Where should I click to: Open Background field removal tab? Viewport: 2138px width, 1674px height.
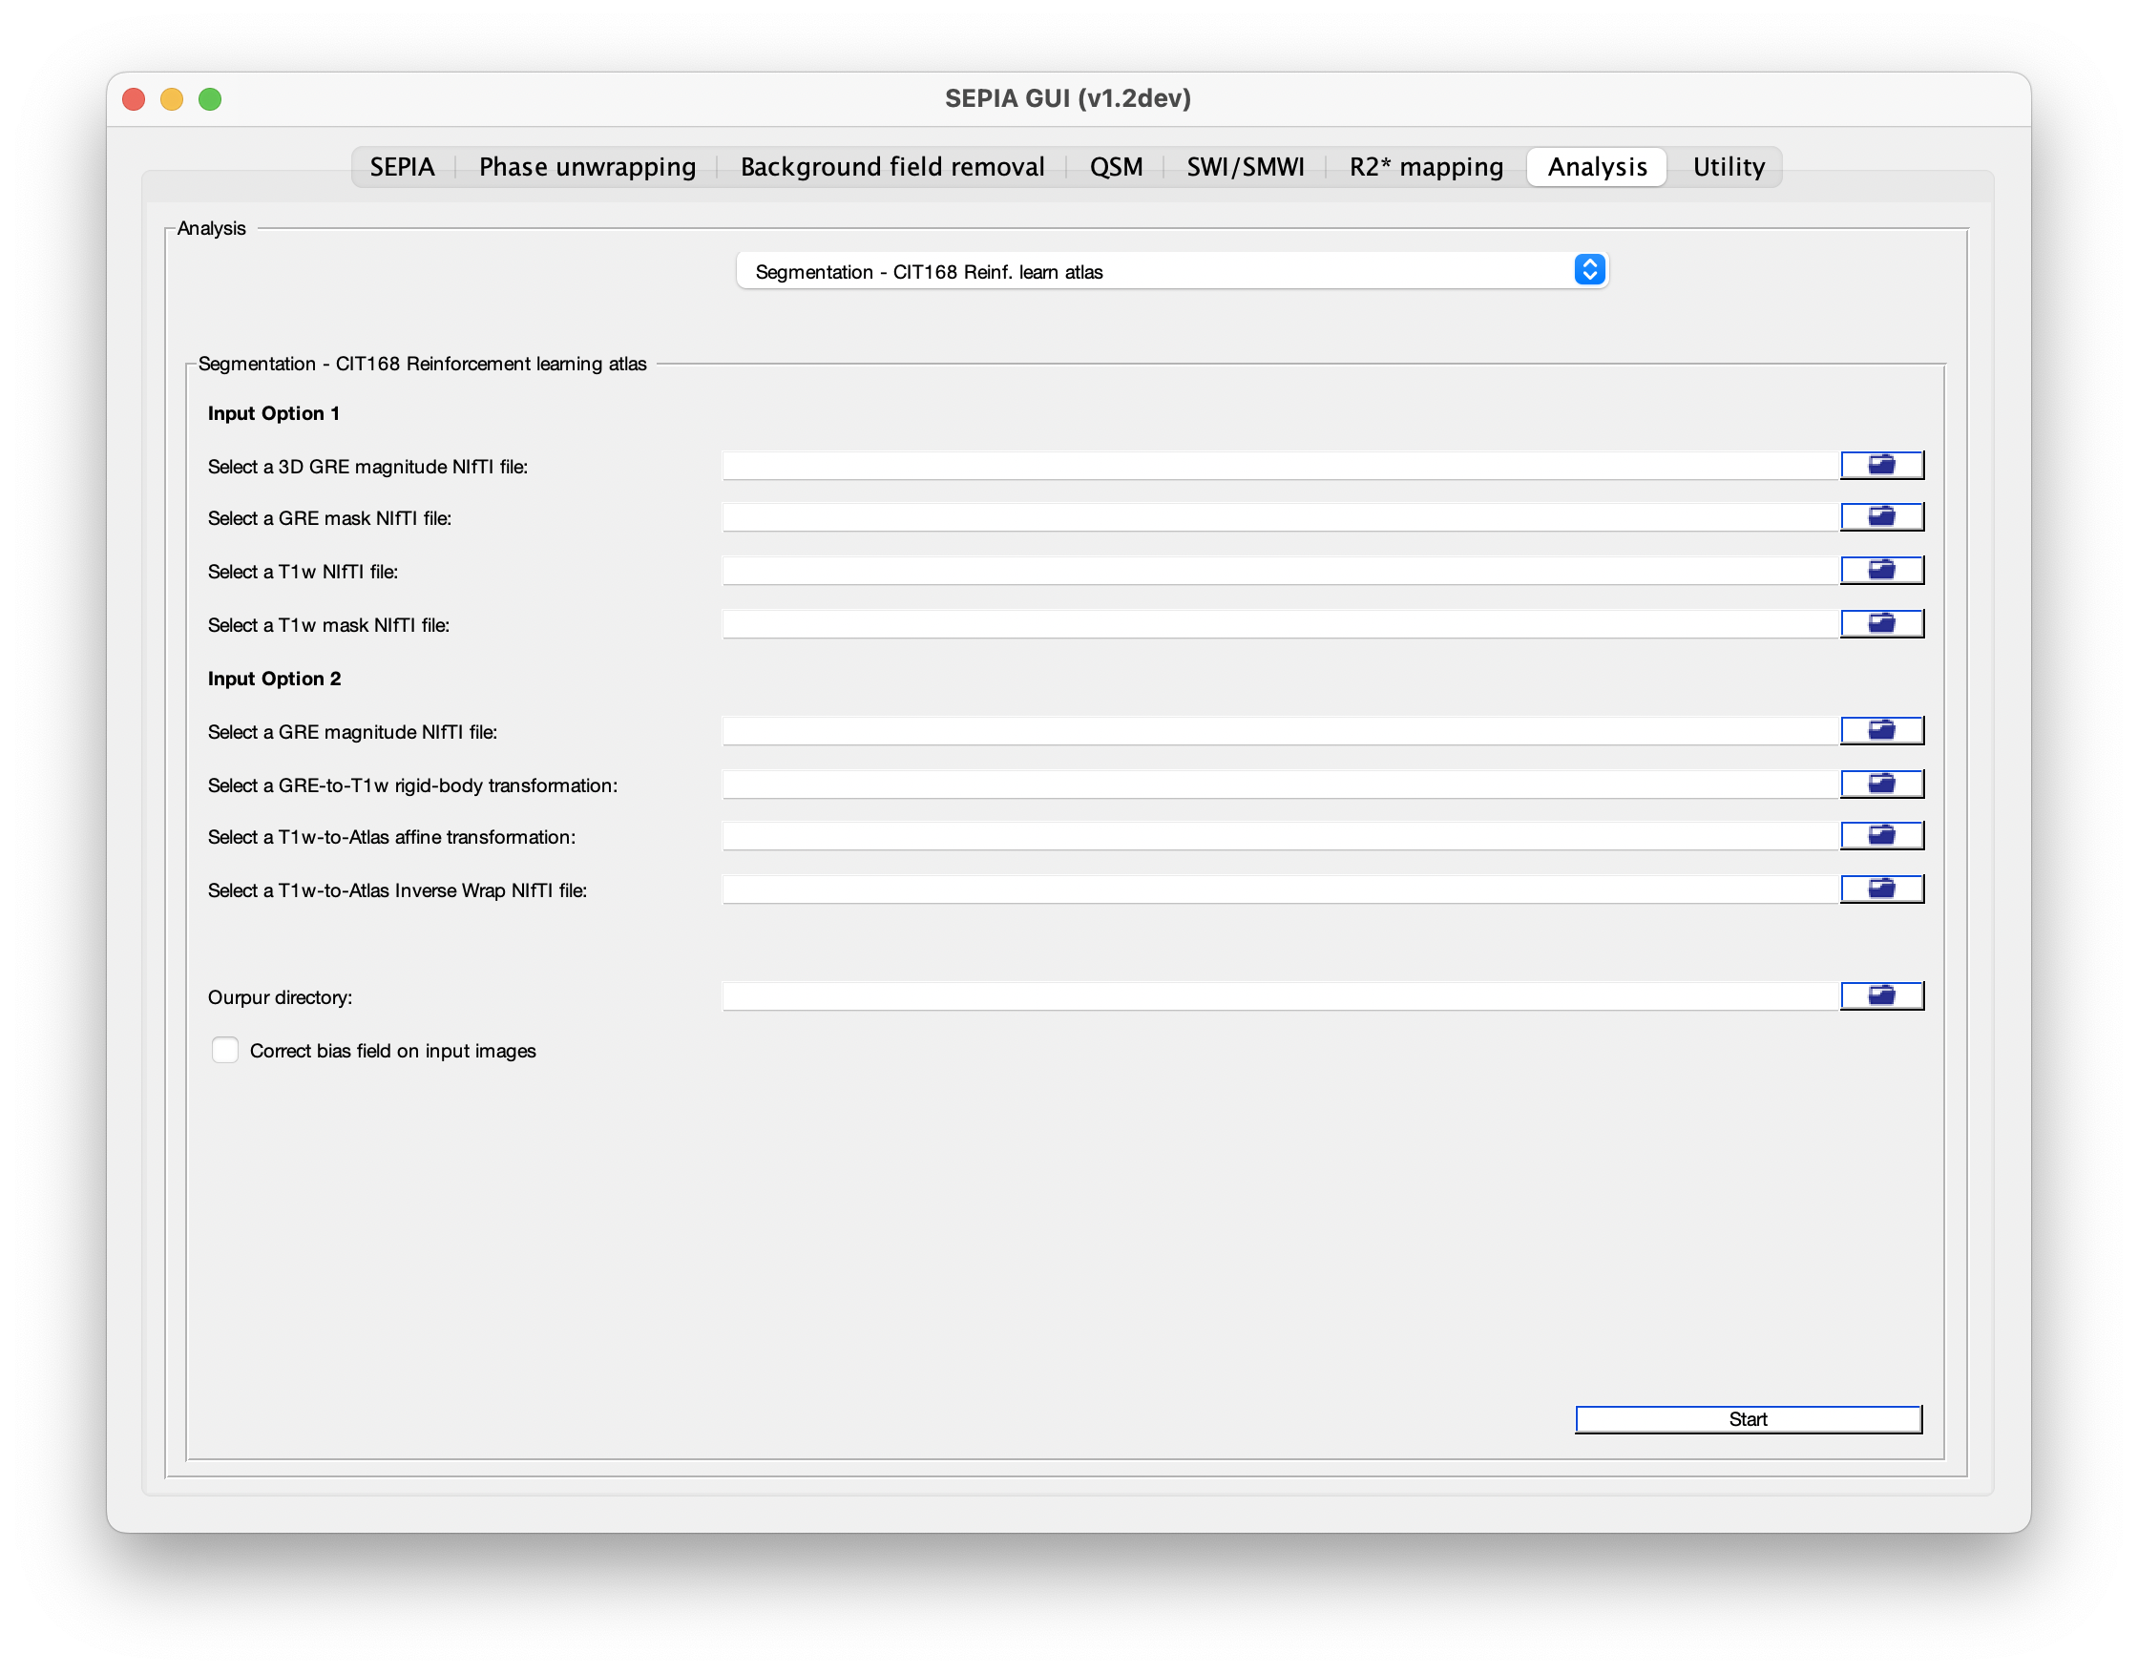tap(892, 167)
